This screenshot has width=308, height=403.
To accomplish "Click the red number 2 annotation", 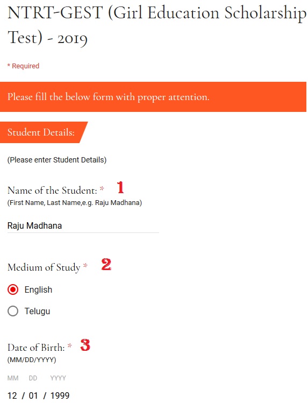I will point(106,265).
